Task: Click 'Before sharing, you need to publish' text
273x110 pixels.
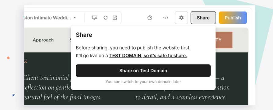Action: [x=133, y=48]
